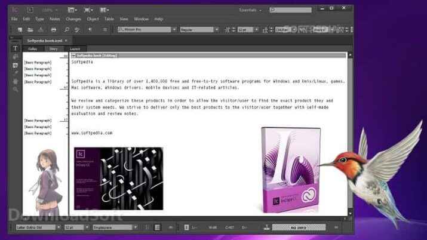Open the Changes menu
Image resolution: width=427 pixels, height=240 pixels.
[x=73, y=19]
